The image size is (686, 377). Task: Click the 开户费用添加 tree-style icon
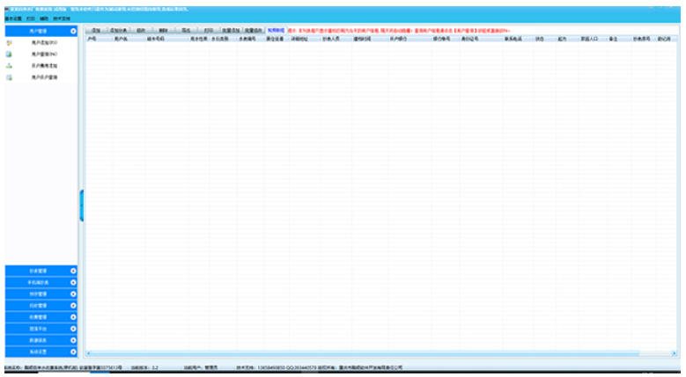9,66
